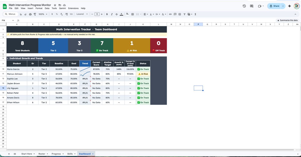Image resolution: width=301 pixels, height=157 pixels.
Task: Insert chart from toolbar
Action: point(180,14)
